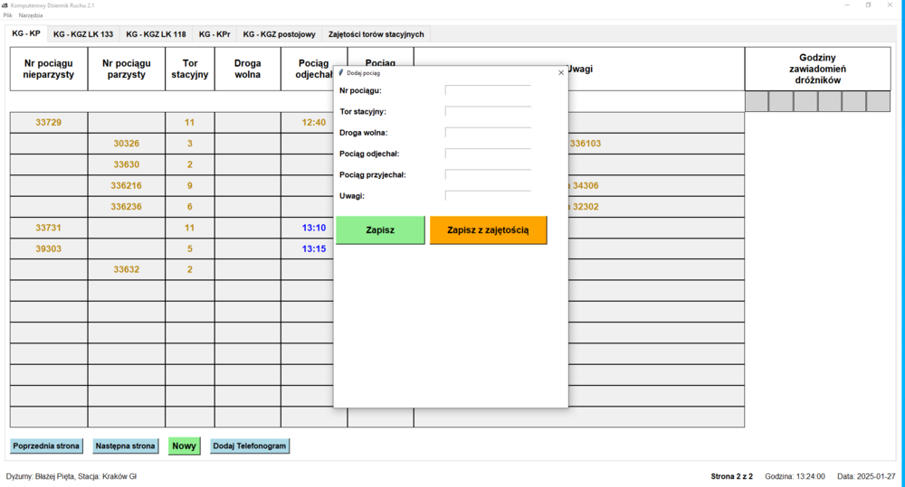The width and height of the screenshot is (905, 487).
Task: Focus the Uwagi field in dialog
Action: (488, 195)
